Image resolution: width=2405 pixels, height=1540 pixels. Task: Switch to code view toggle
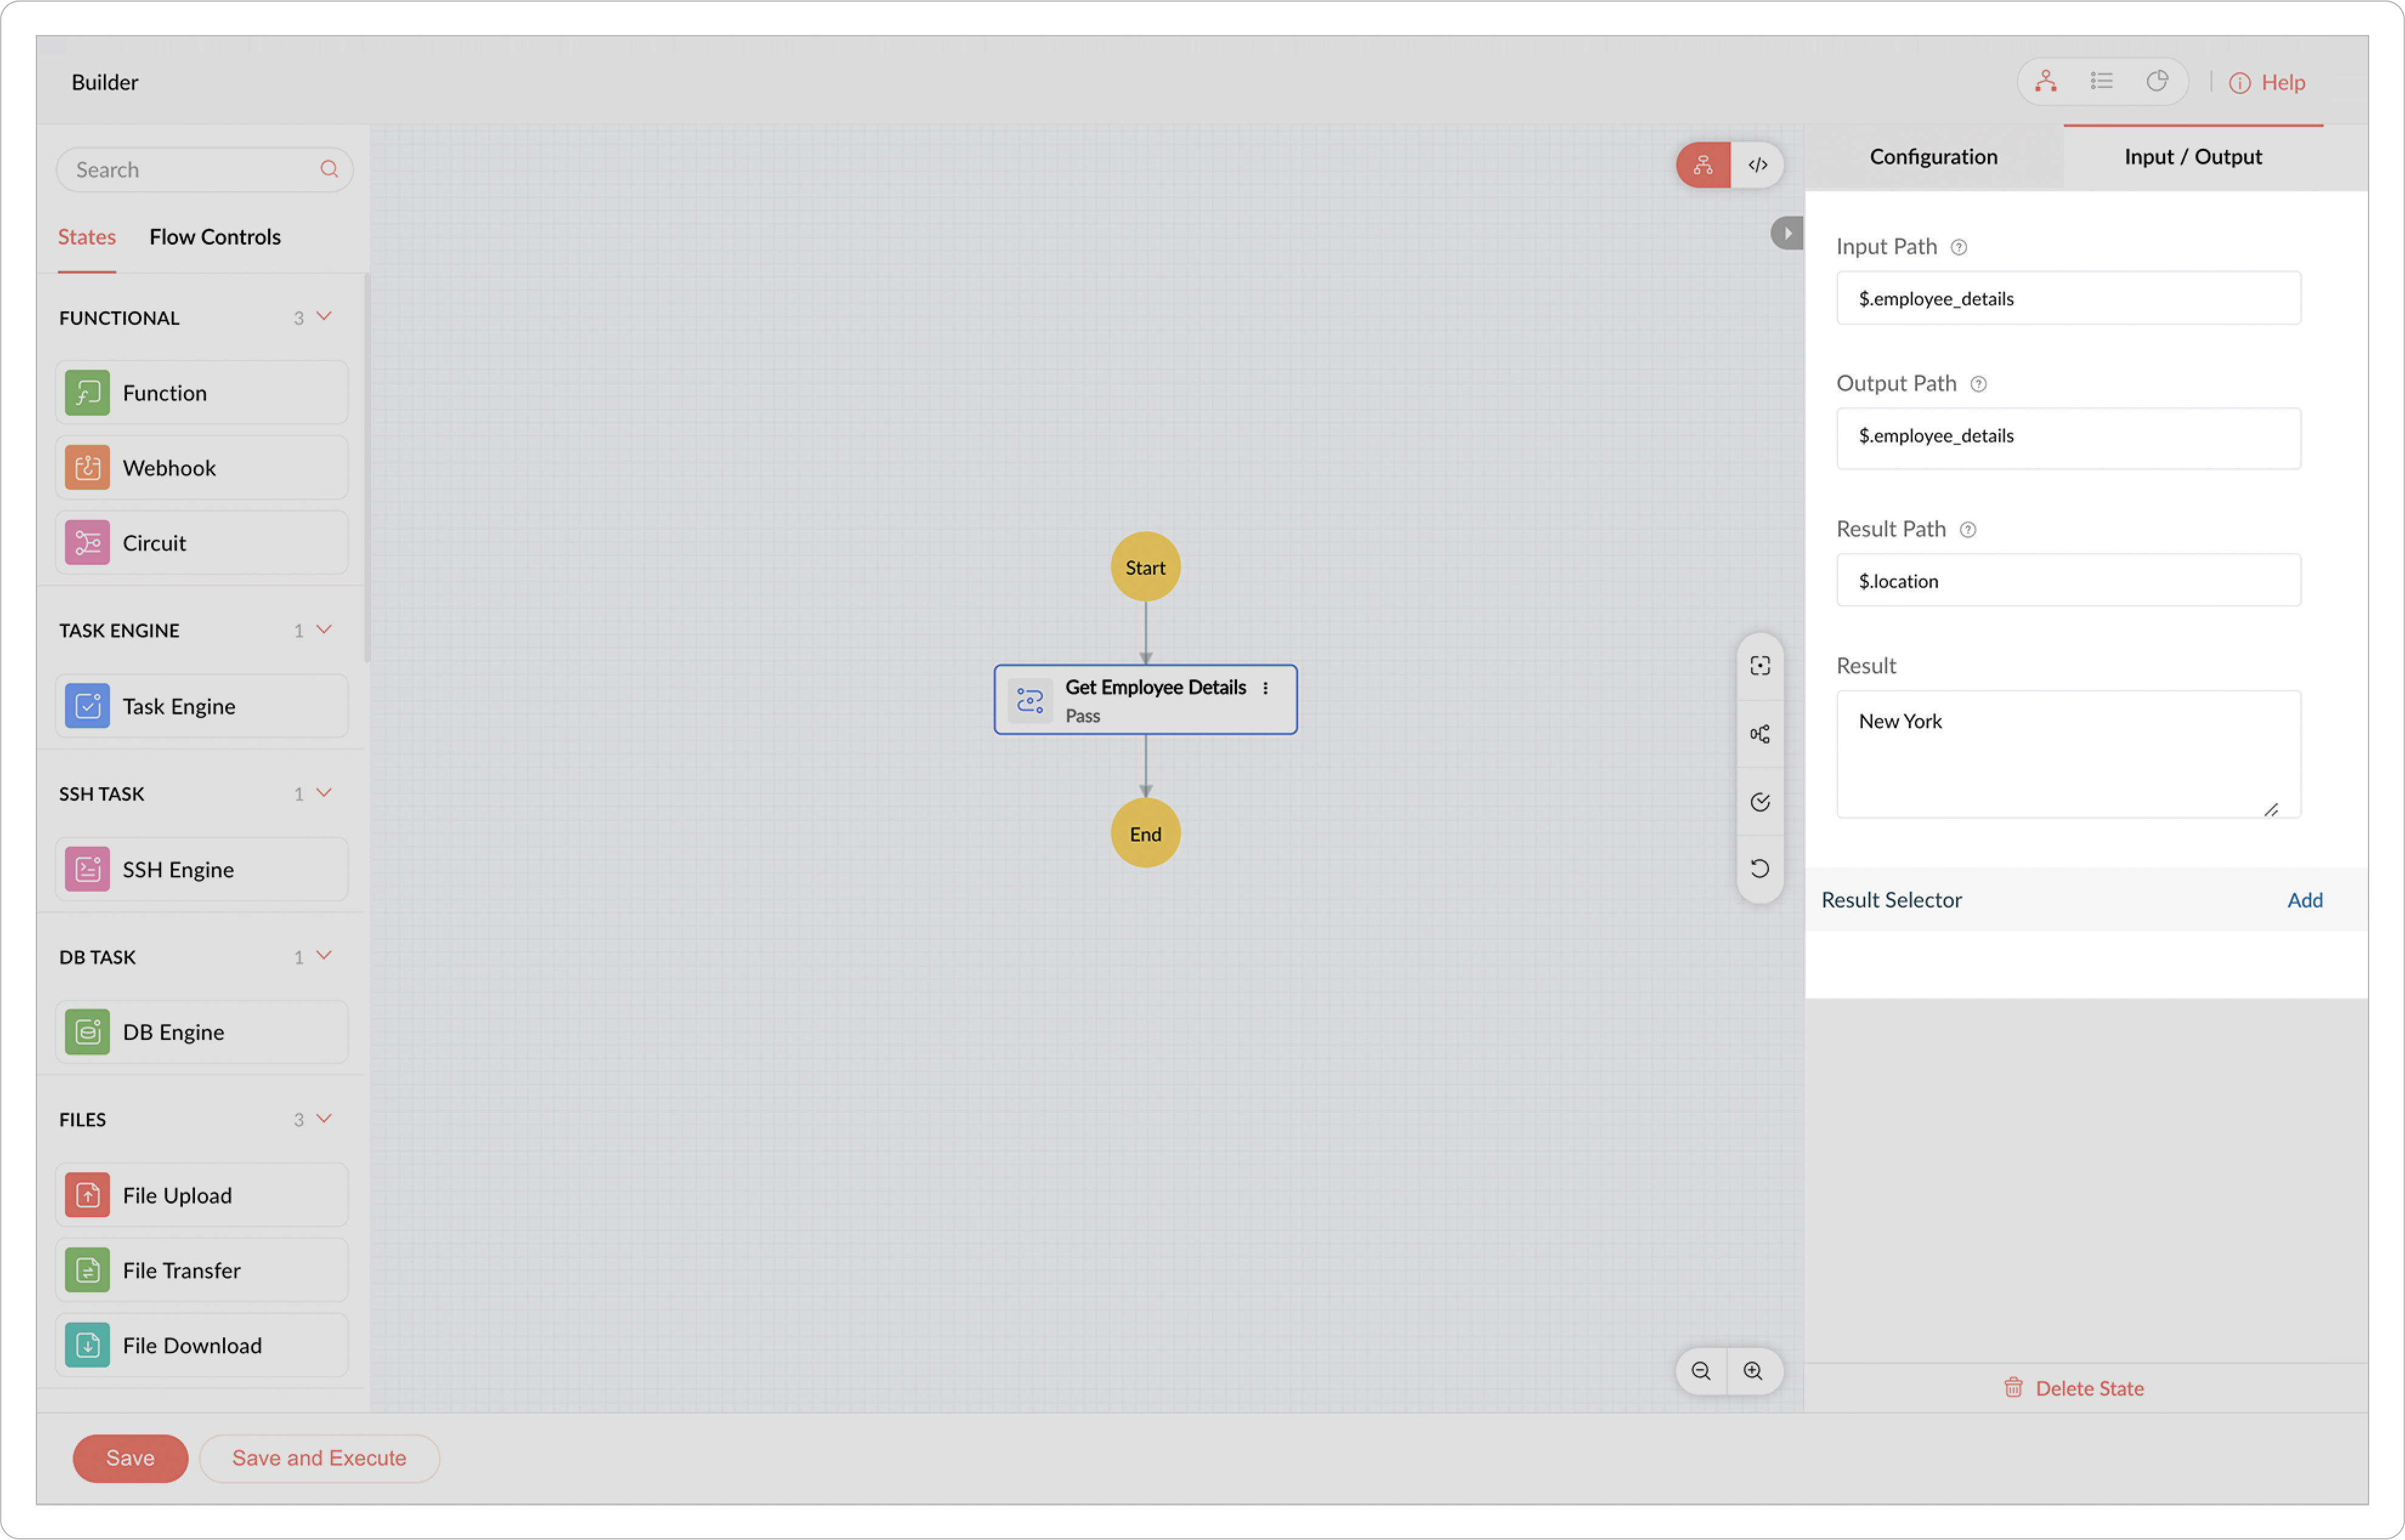click(x=1758, y=165)
